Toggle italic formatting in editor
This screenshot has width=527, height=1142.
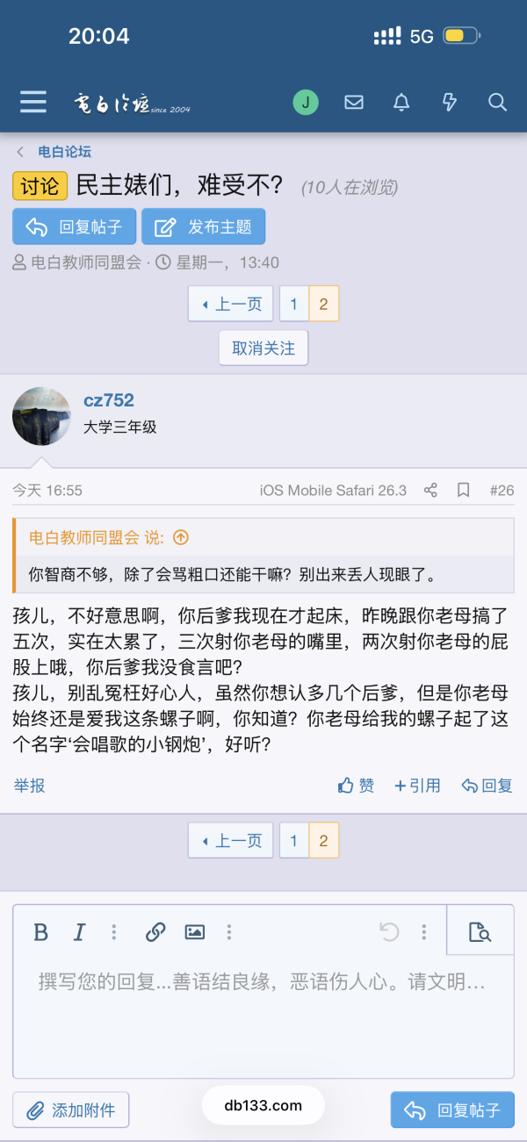pyautogui.click(x=79, y=931)
